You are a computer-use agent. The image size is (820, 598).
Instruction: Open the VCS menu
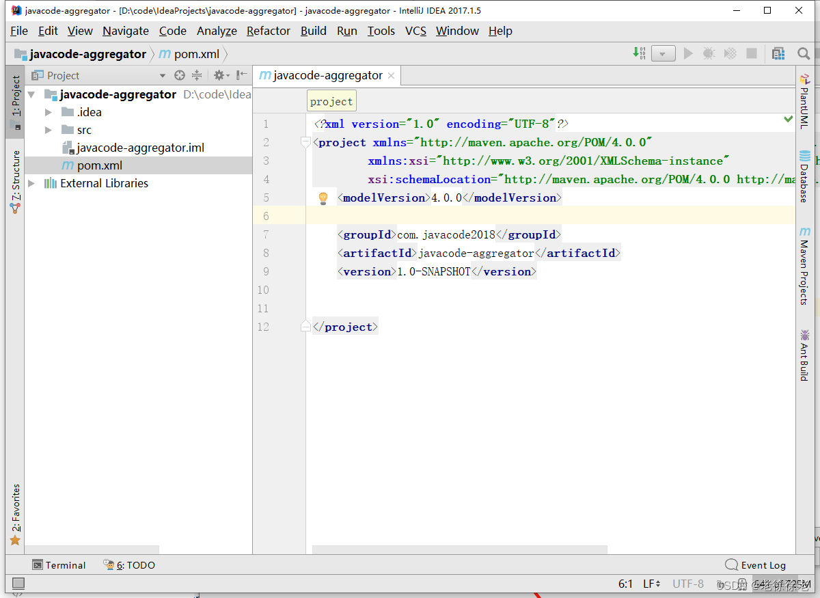(415, 31)
